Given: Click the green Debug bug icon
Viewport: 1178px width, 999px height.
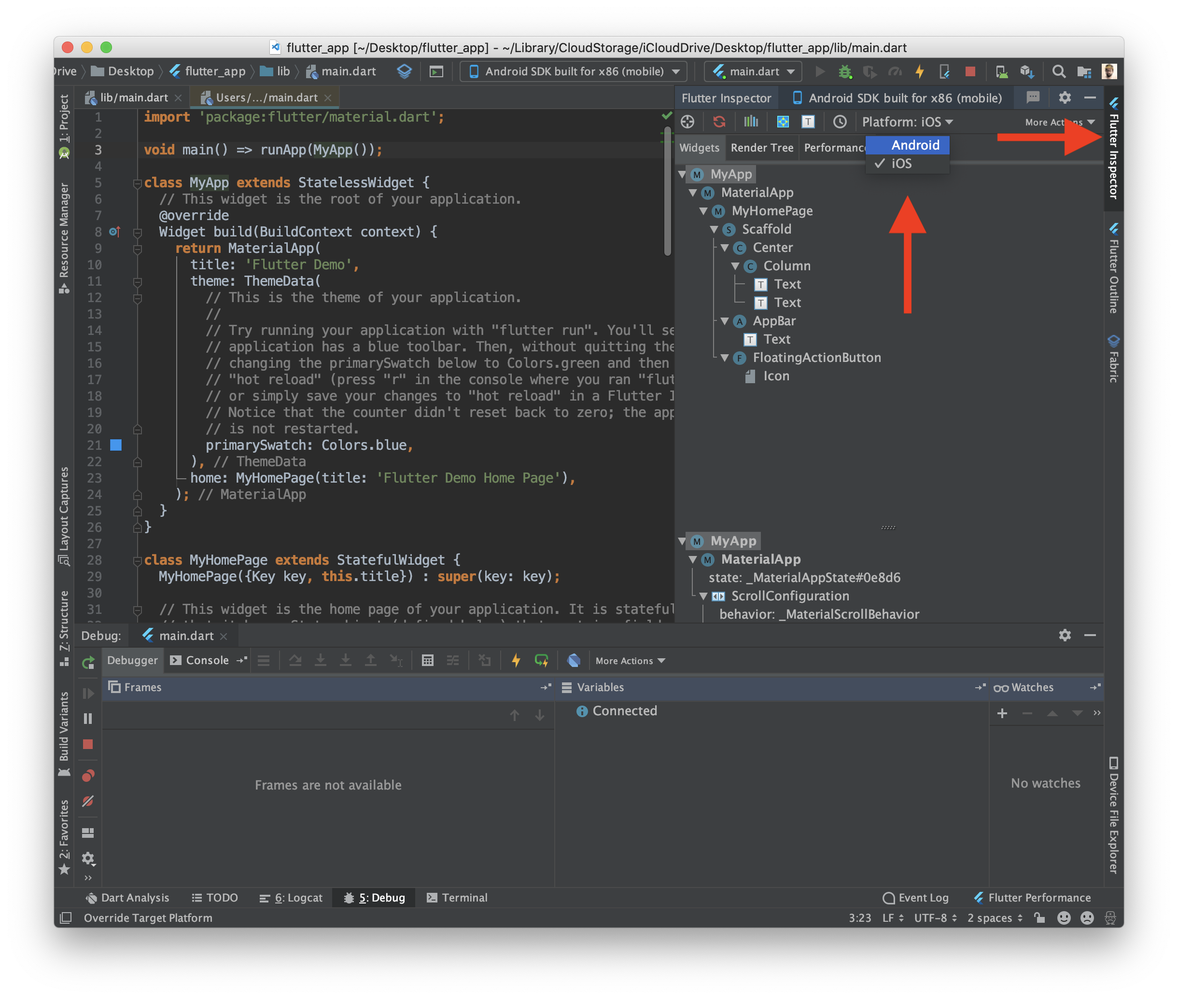Looking at the screenshot, I should 845,72.
